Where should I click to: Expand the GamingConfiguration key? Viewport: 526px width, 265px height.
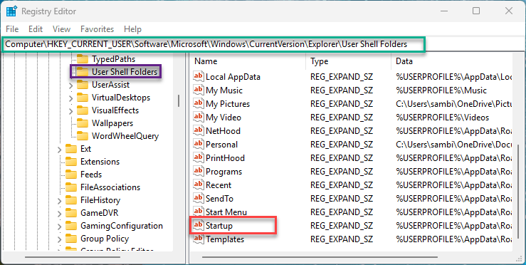pos(59,227)
